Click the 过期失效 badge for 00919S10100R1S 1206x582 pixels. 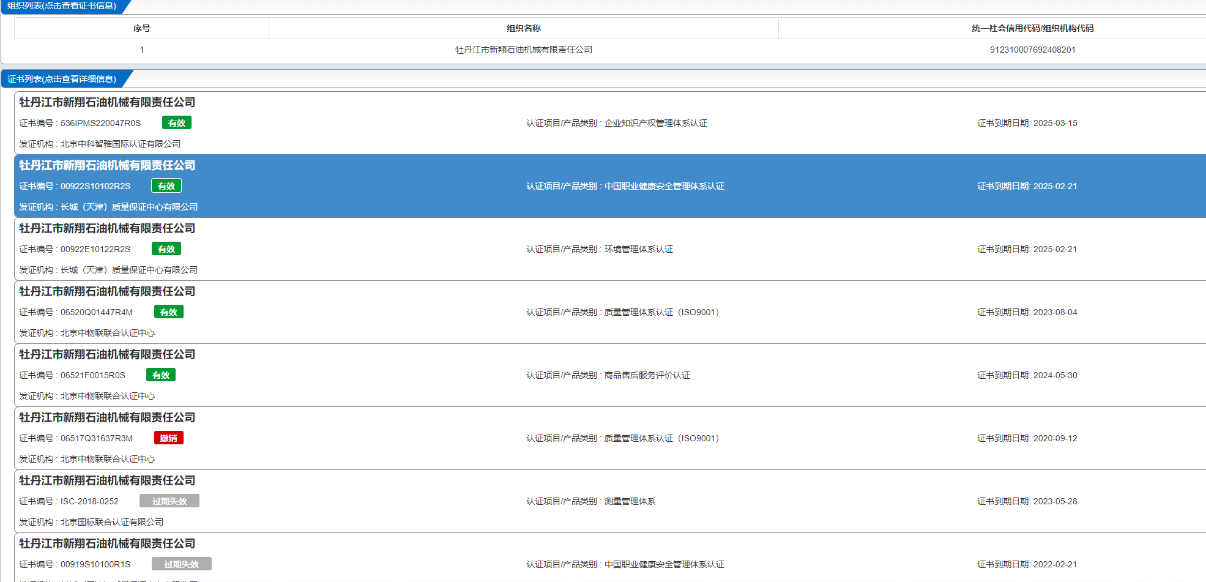coord(182,564)
